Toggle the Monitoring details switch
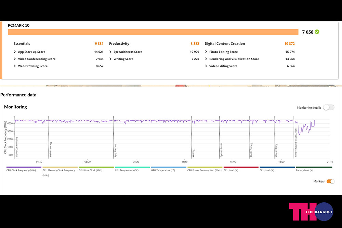Screen dimensions: 342x228 pyautogui.click(x=329, y=107)
